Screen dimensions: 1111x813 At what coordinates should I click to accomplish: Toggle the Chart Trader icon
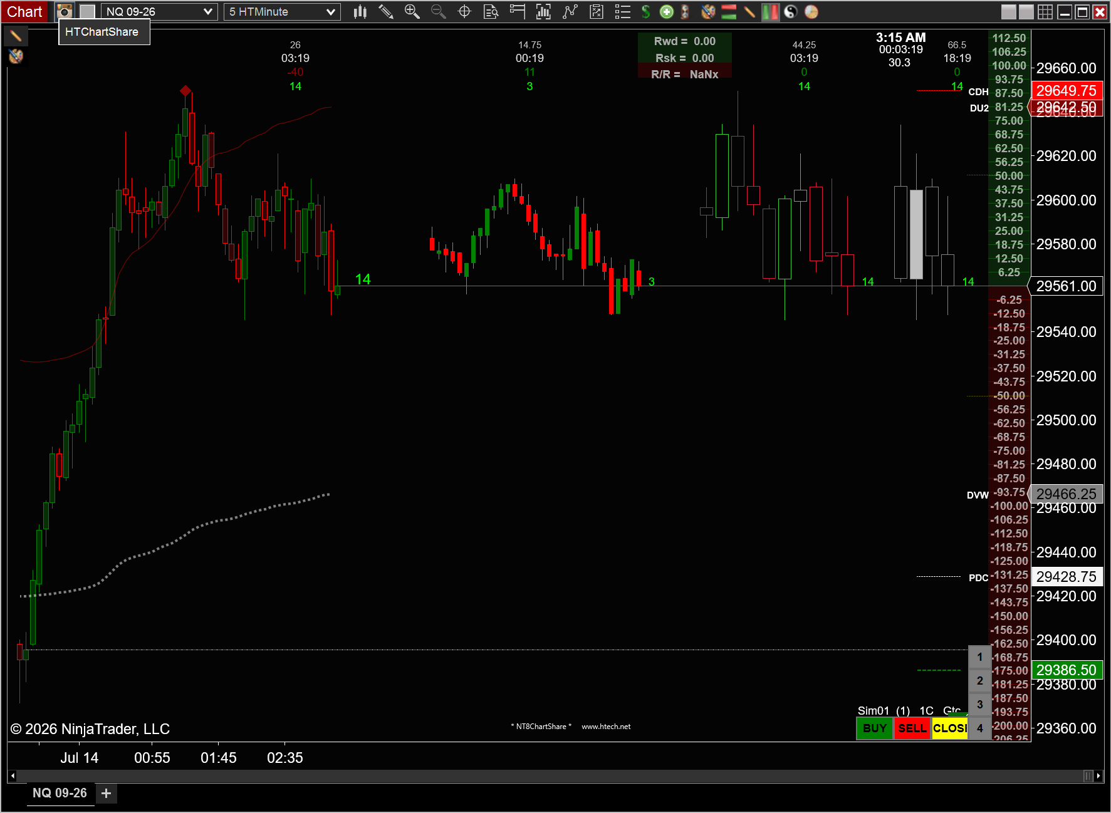(x=517, y=11)
